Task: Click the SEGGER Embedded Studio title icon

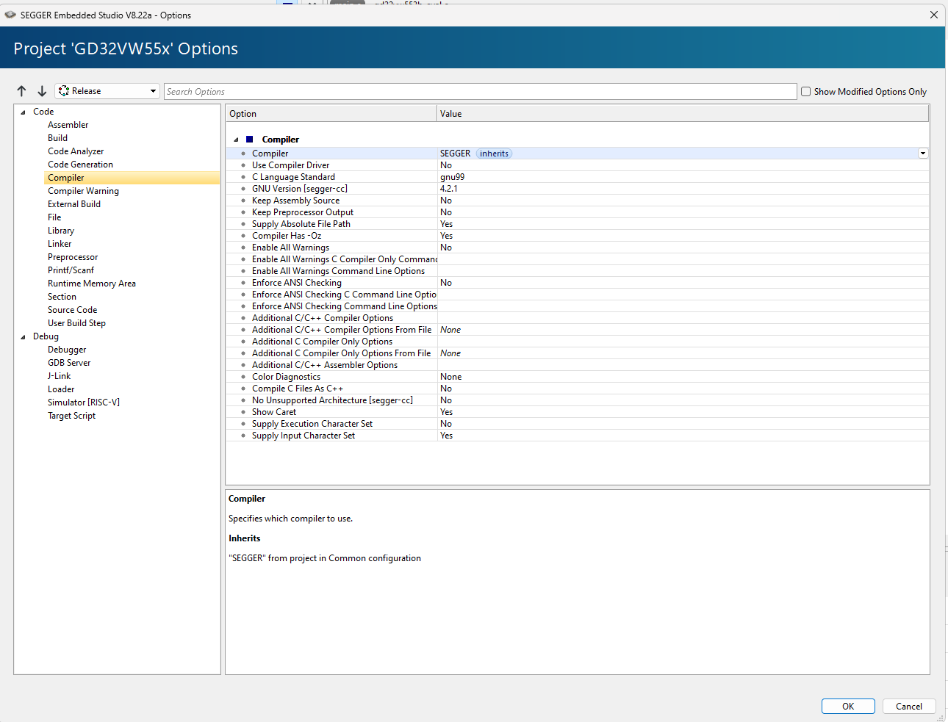Action: pos(10,15)
